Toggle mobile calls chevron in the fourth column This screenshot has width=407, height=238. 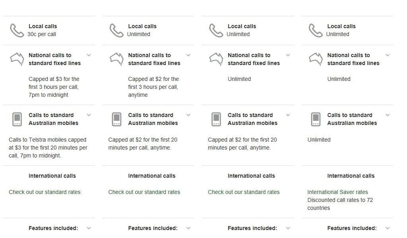pos(388,115)
